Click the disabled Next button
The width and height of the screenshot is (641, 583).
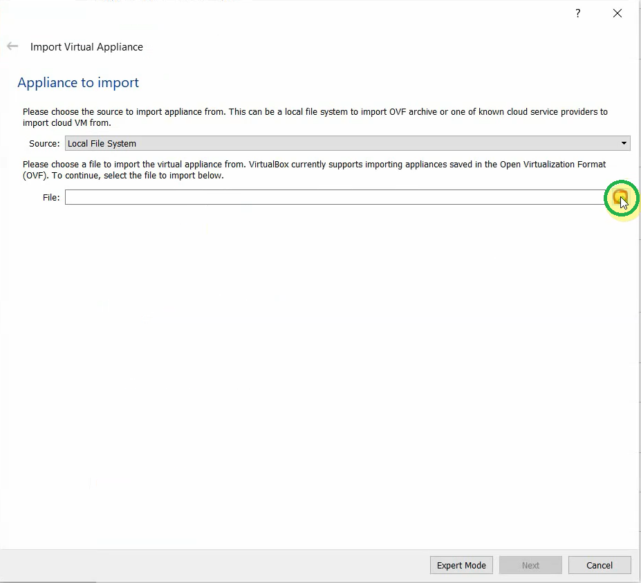click(530, 565)
